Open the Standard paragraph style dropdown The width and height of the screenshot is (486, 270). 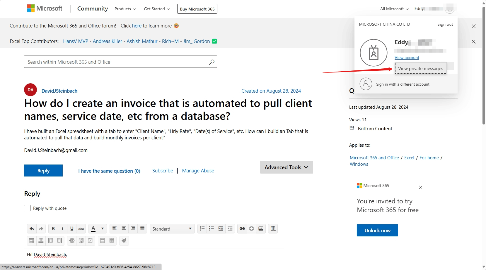(x=172, y=229)
